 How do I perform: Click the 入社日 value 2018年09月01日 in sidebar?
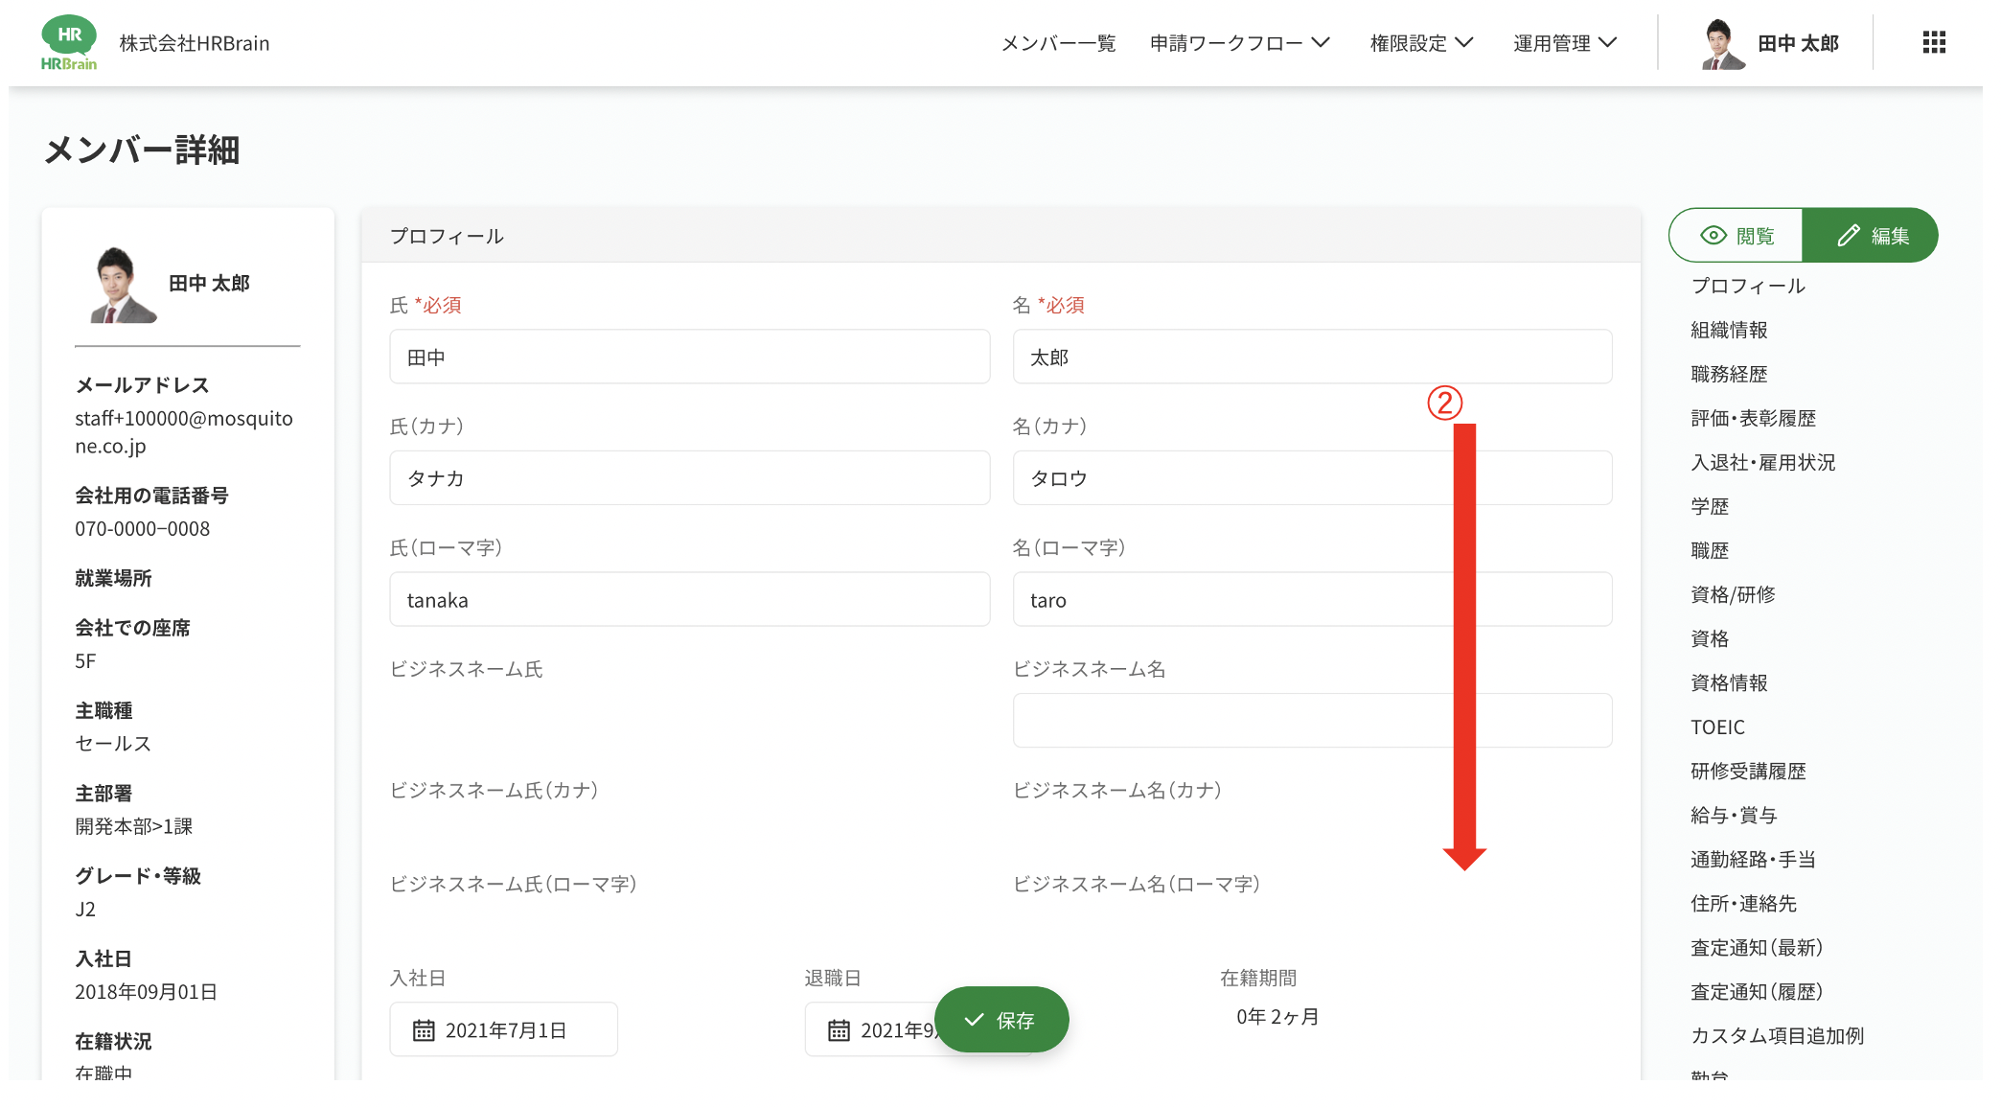click(x=147, y=991)
